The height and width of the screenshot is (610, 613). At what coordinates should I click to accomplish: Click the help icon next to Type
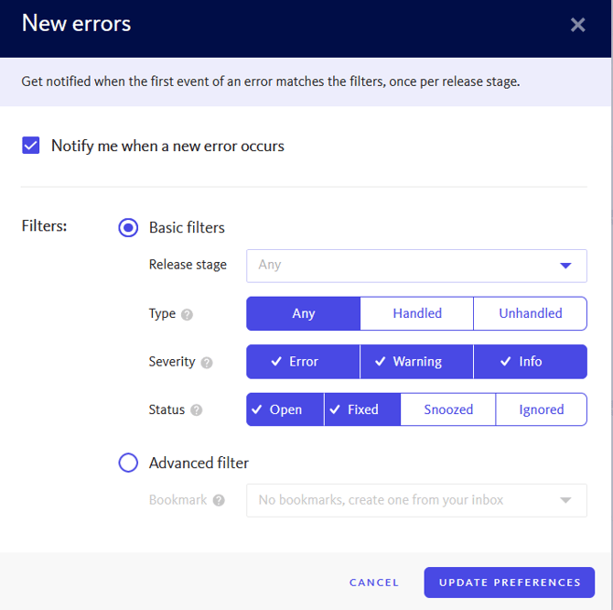point(187,314)
